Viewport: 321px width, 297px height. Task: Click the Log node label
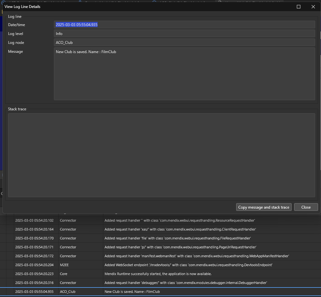point(16,42)
